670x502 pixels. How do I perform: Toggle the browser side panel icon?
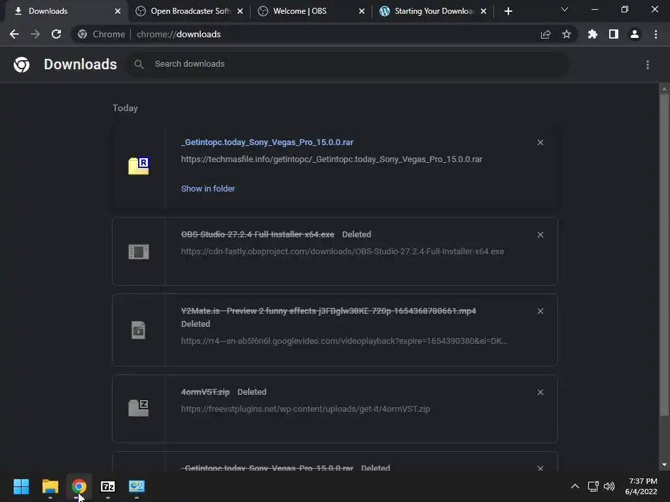614,34
